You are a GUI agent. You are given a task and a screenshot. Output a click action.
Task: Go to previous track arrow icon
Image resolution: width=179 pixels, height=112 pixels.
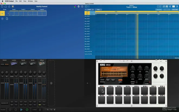[86, 6]
